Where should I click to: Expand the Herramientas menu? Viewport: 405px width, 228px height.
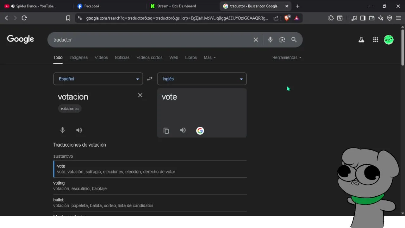pyautogui.click(x=287, y=57)
